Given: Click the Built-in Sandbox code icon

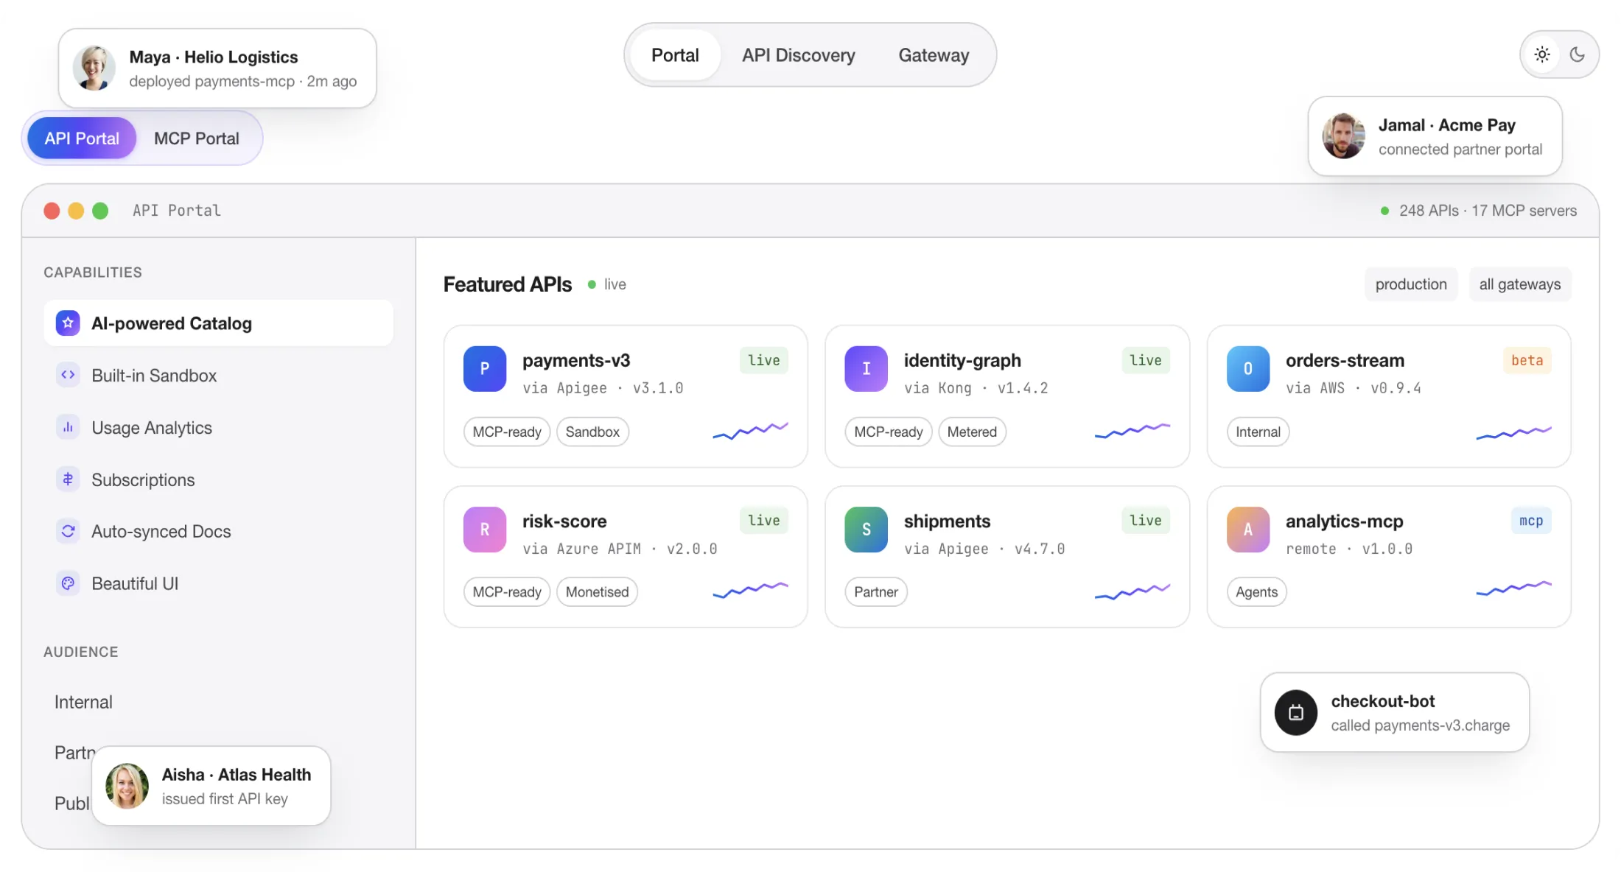Looking at the screenshot, I should point(68,375).
